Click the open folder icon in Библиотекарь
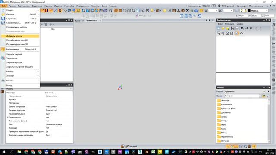This screenshot has width=276, height=155. (223, 28)
